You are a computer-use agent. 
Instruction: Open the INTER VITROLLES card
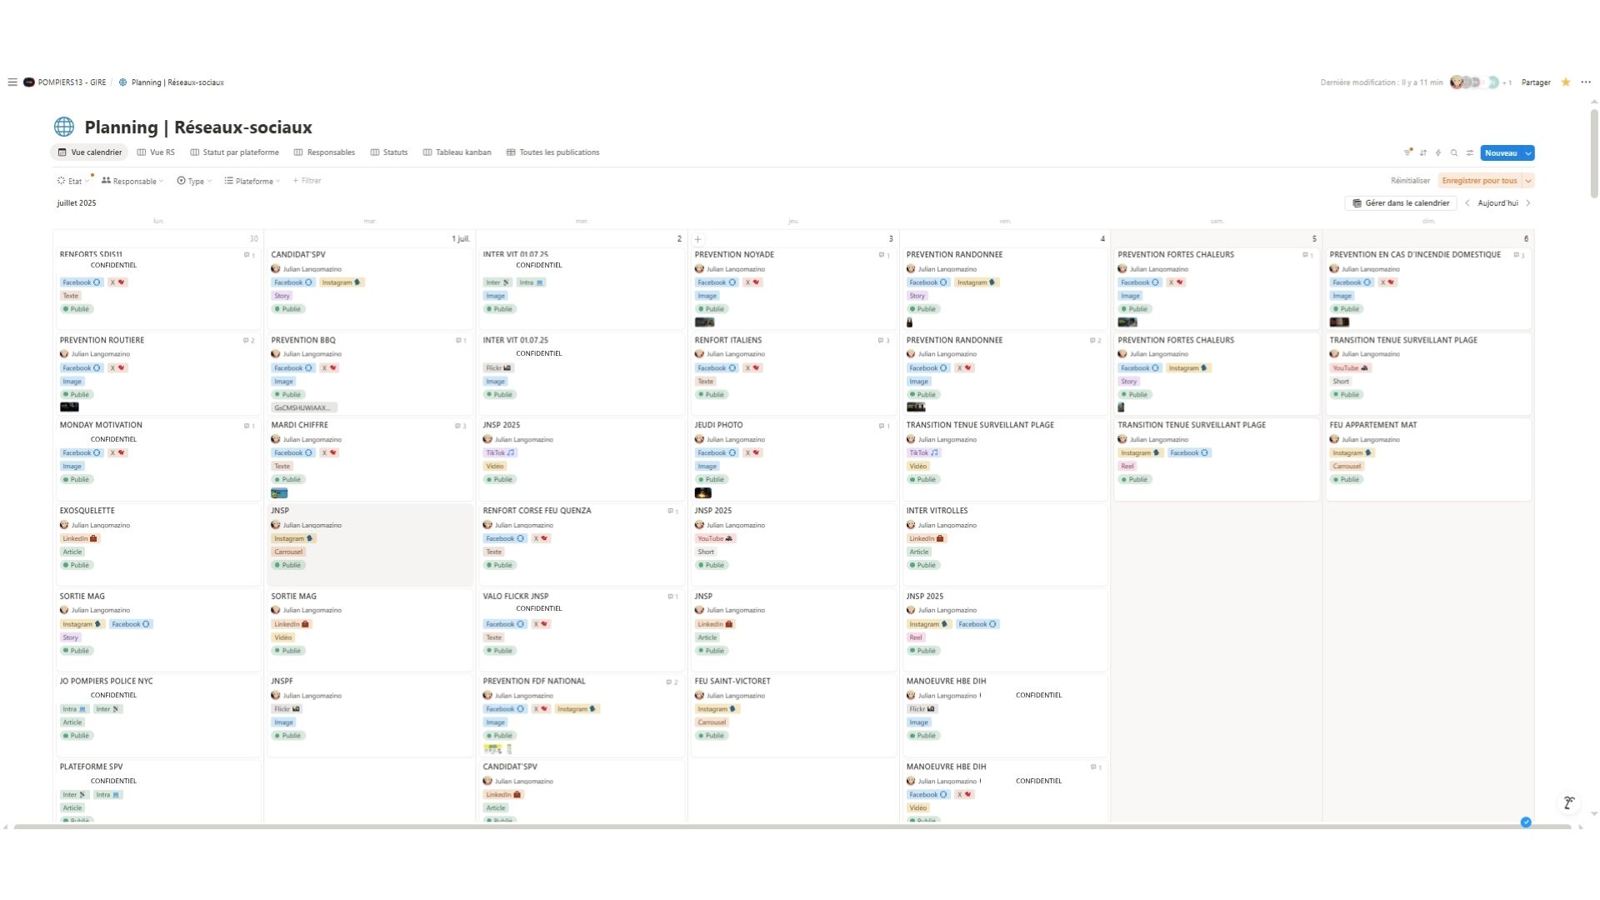1004,544
